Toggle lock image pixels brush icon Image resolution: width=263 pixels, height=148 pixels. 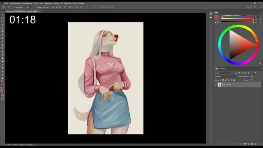226,80
